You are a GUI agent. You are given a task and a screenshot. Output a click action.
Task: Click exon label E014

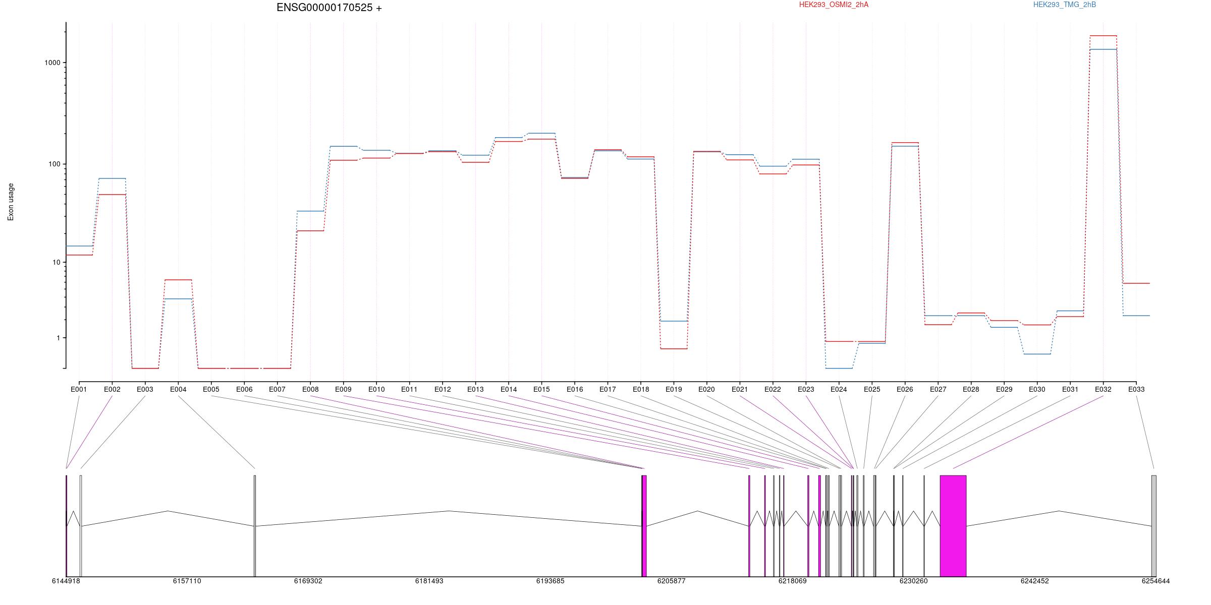(509, 389)
